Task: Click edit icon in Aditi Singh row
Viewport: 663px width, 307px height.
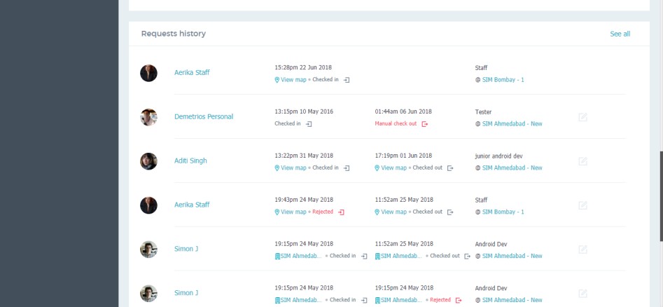Action: [582, 161]
